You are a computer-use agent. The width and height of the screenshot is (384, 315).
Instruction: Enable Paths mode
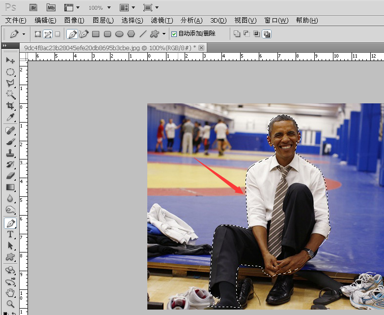tap(48, 34)
